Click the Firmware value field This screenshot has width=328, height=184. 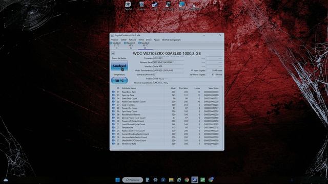[169, 58]
